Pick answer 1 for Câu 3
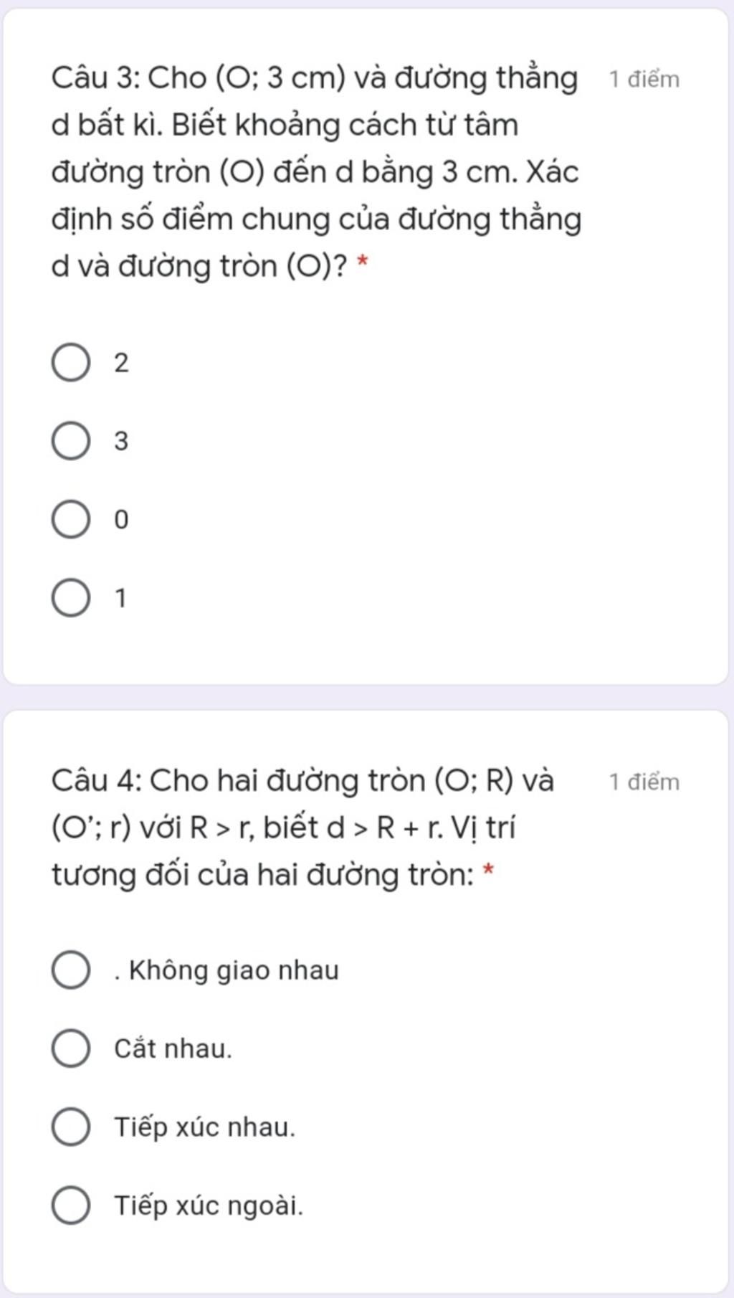734x1298 pixels. coord(71,598)
